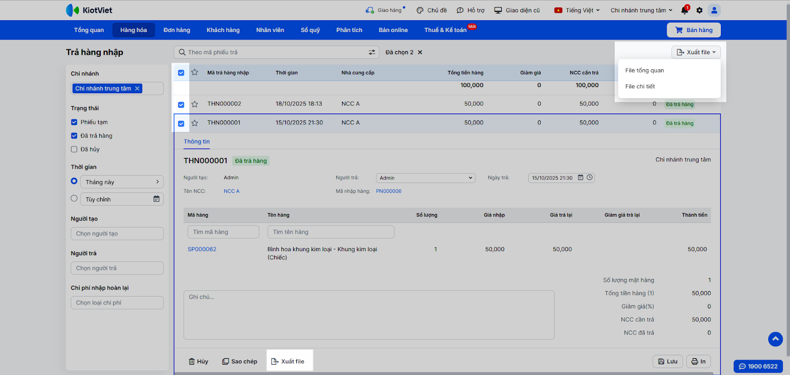Open the Nhân viên menu

pos(270,30)
